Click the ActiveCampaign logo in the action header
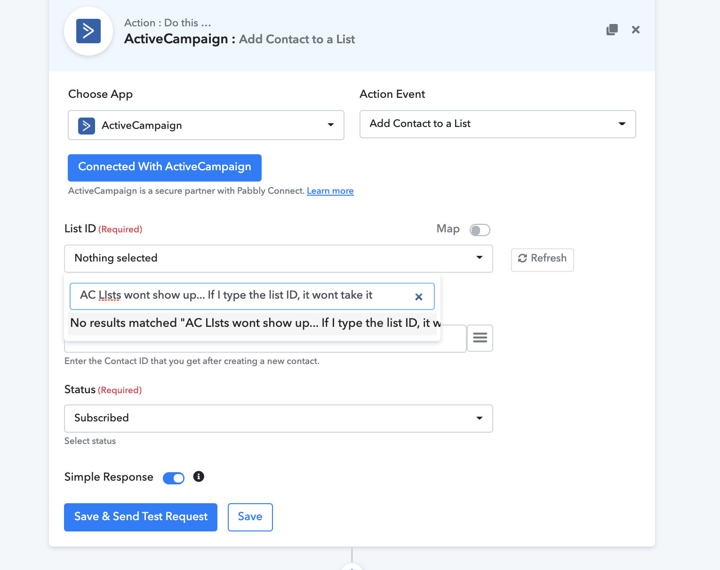 pos(88,31)
